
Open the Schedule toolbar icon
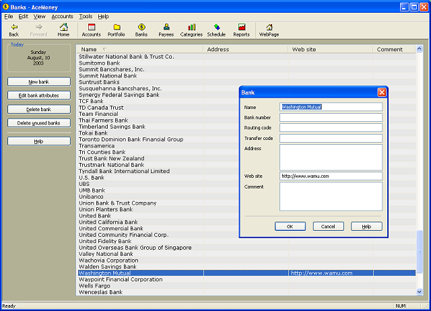point(216,30)
